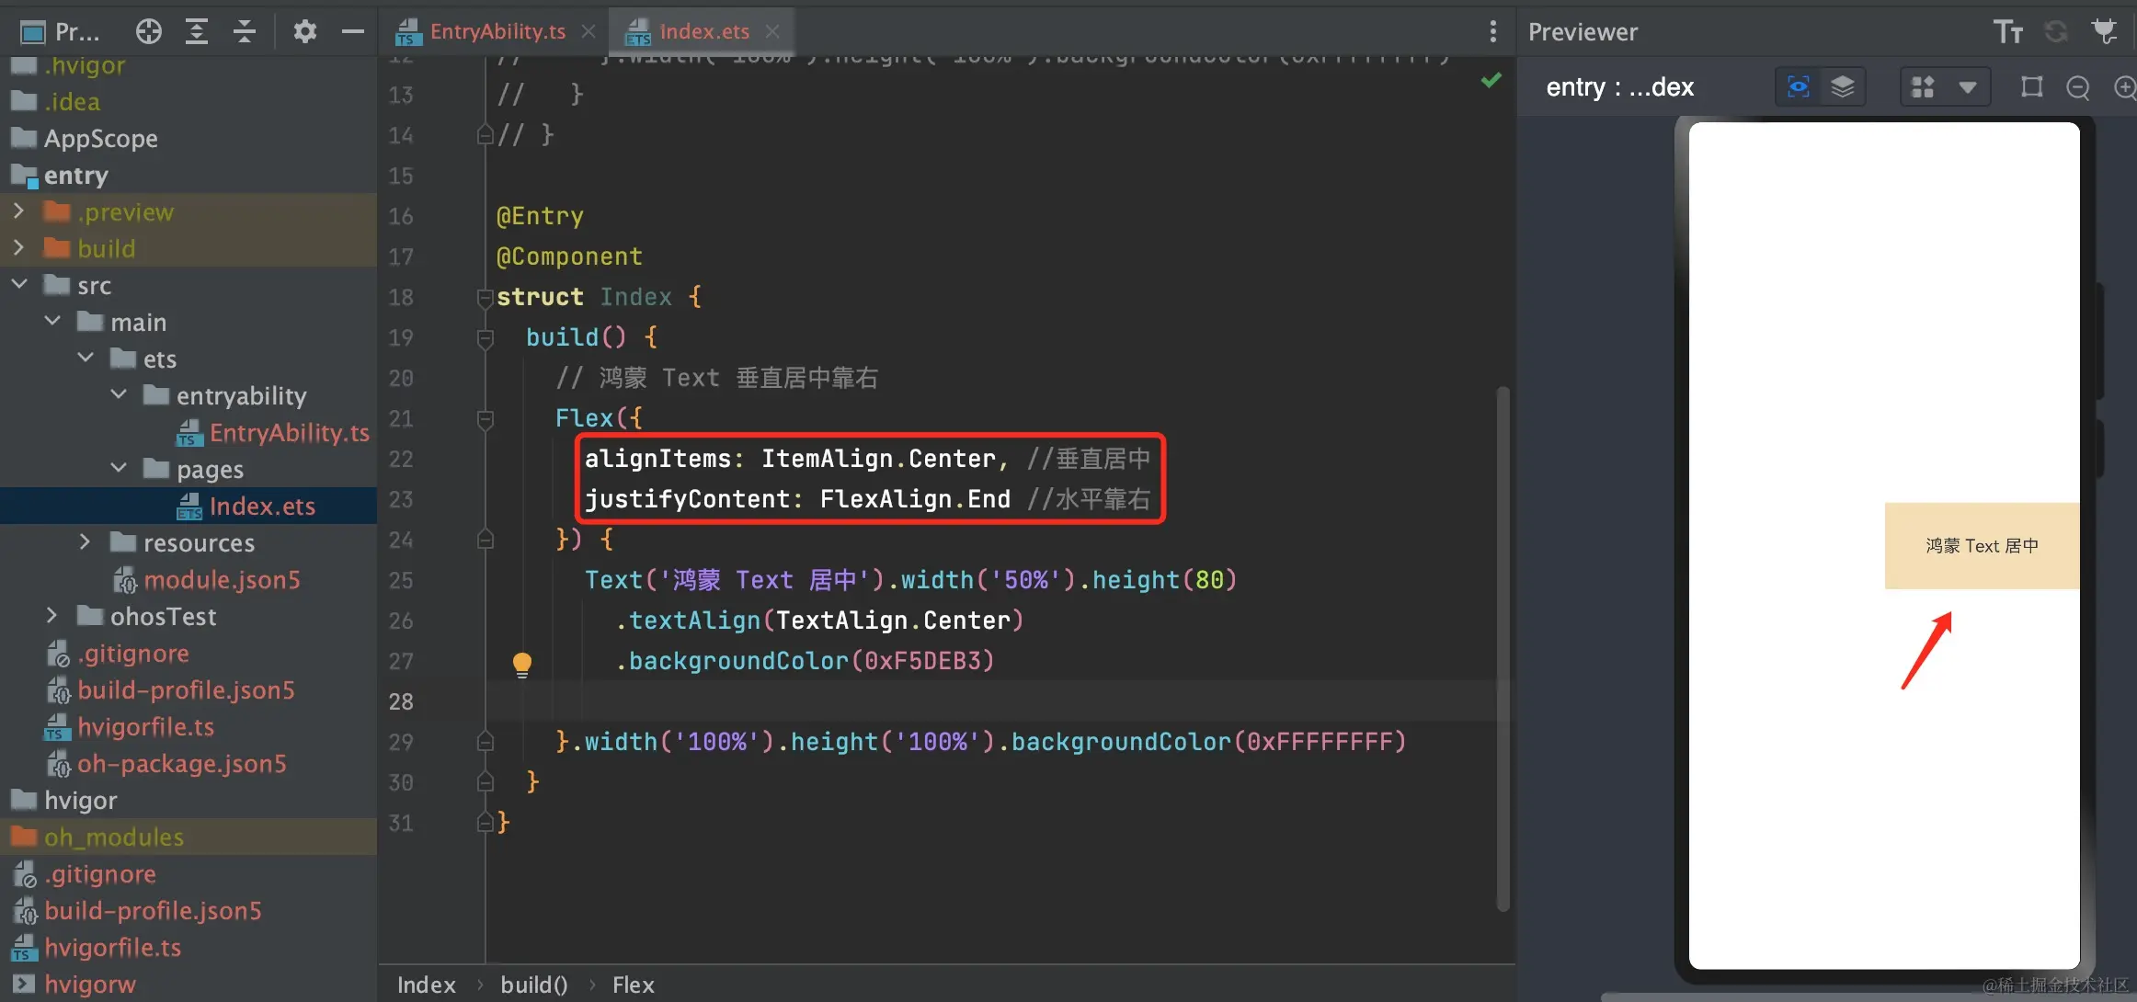The height and width of the screenshot is (1002, 2137).
Task: Click the Flex breadcrumb in the bottom bar
Action: [x=633, y=985]
